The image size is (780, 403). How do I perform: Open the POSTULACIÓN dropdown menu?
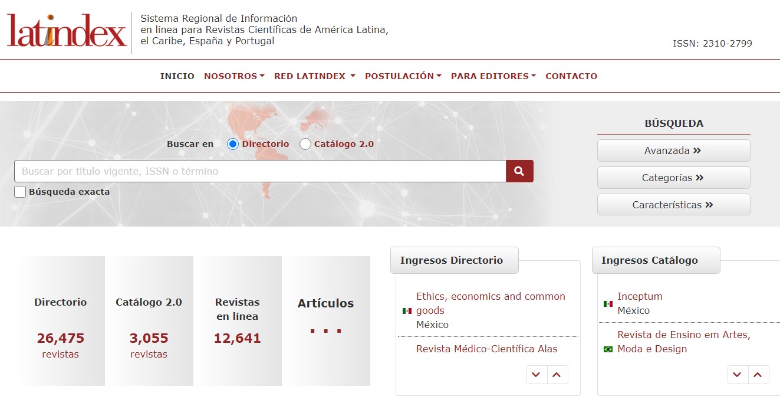coord(403,76)
